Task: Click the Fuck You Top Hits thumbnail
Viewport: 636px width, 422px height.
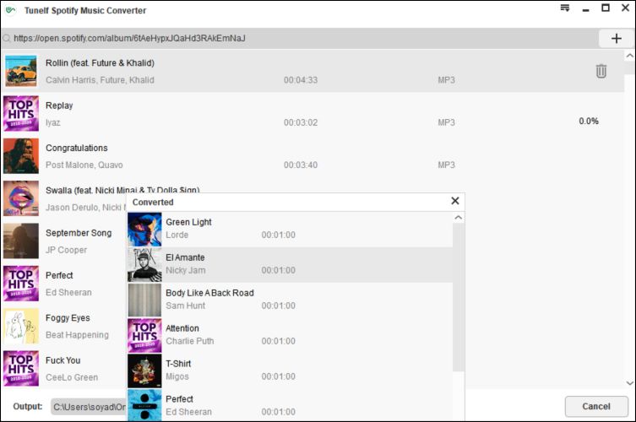Action: (21, 368)
